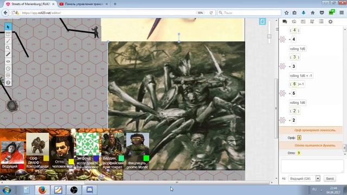Click the Зигфрид player avatar
Image resolution: width=347 pixels, height=195 pixels.
click(x=88, y=144)
